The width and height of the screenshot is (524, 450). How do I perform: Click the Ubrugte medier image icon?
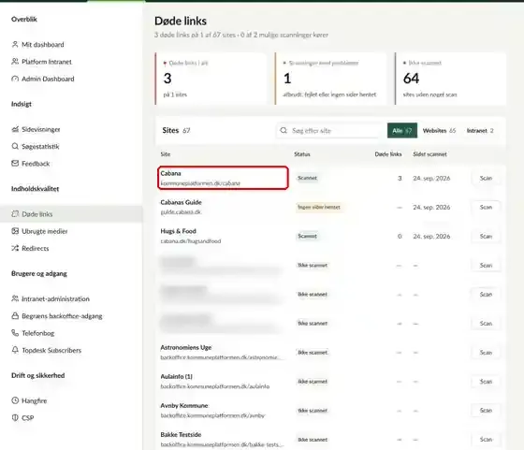point(15,231)
